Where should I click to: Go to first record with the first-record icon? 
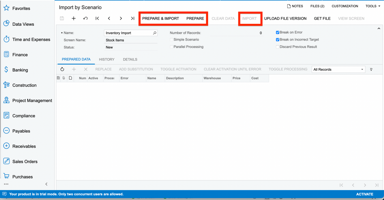point(97,18)
